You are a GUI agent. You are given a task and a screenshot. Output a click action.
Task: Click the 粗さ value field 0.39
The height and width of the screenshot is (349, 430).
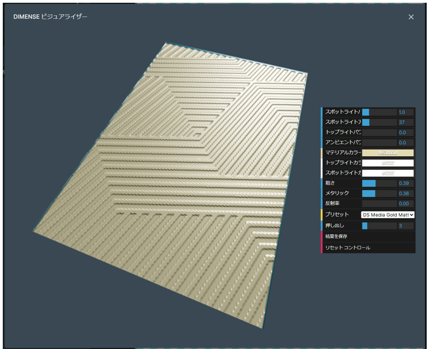406,183
